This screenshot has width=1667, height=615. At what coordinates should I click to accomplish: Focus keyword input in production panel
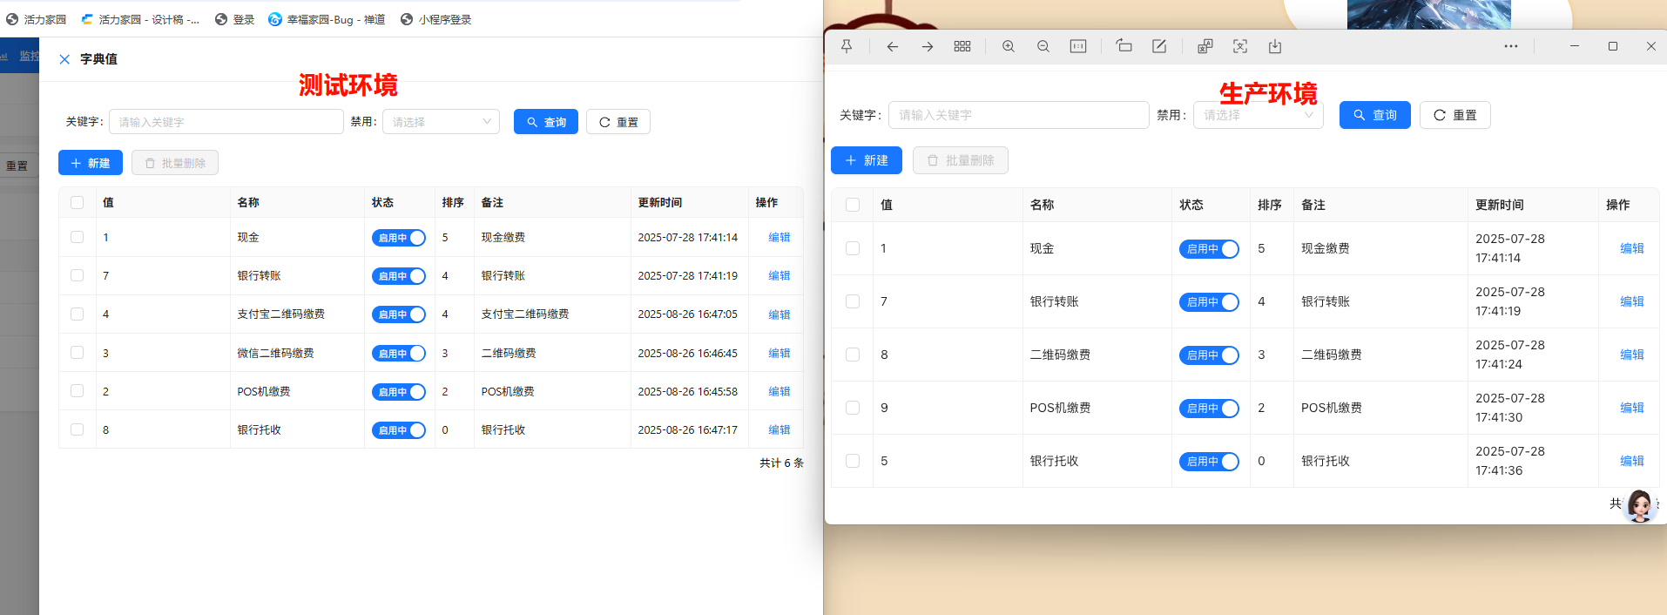point(1019,115)
